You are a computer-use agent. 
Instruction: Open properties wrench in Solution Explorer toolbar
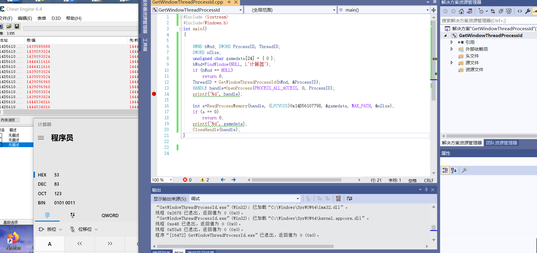(528, 11)
